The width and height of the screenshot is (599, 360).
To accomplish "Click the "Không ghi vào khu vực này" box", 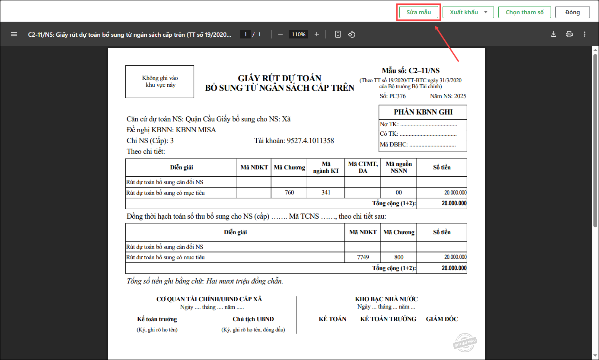I will pyautogui.click(x=160, y=82).
